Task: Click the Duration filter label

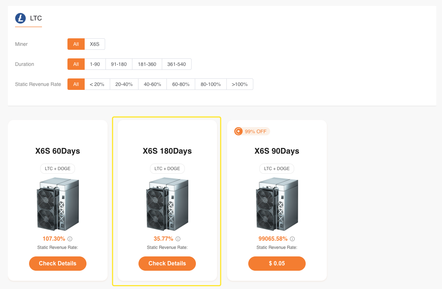Action: [25, 64]
